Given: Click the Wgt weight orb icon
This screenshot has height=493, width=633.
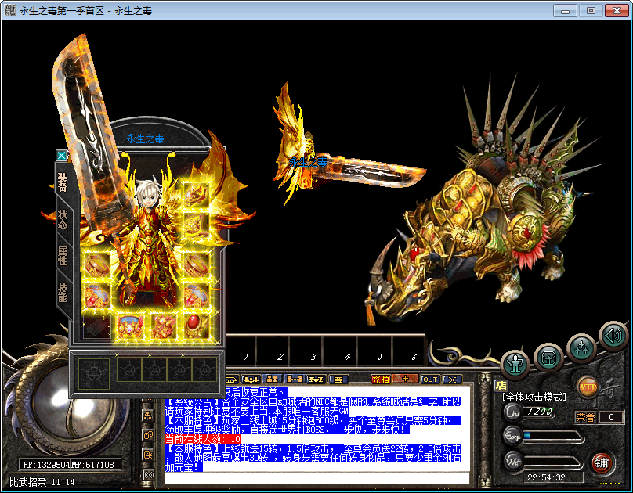Looking at the screenshot, I should (x=512, y=462).
